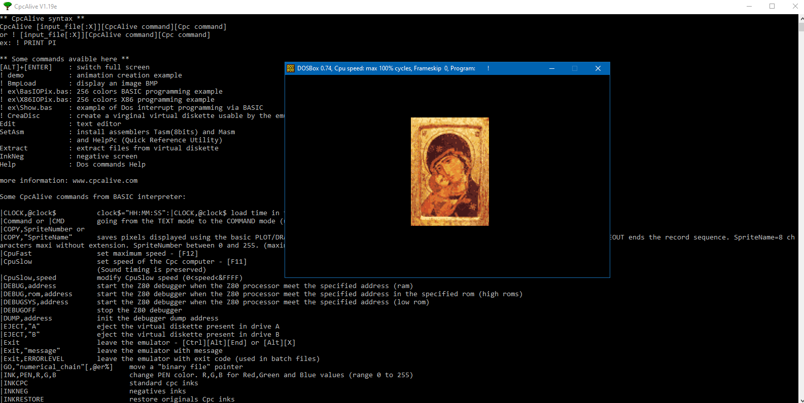This screenshot has height=403, width=804.
Task: Close the CpcAlive main window
Action: click(794, 6)
